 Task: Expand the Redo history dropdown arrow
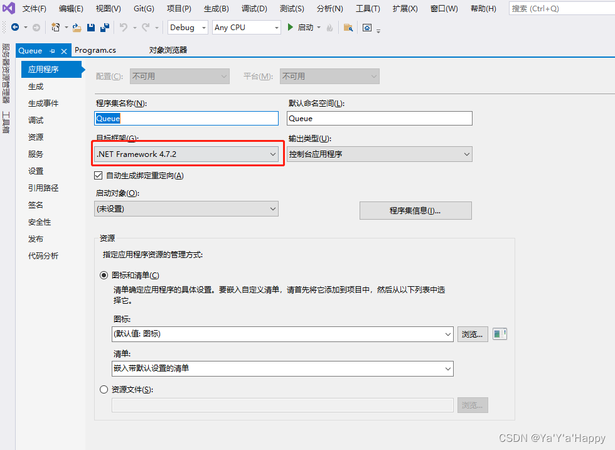[x=156, y=28]
